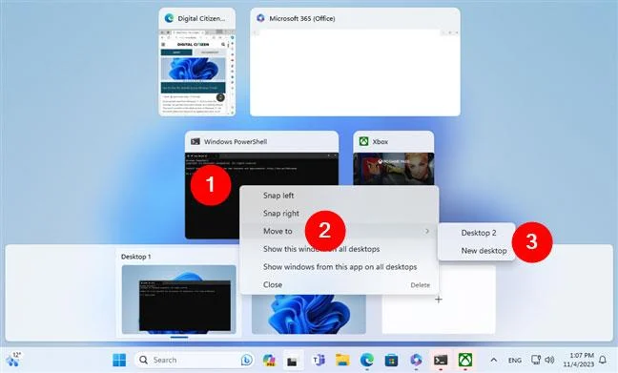
Task: Open network settings tray icon
Action: click(x=536, y=360)
